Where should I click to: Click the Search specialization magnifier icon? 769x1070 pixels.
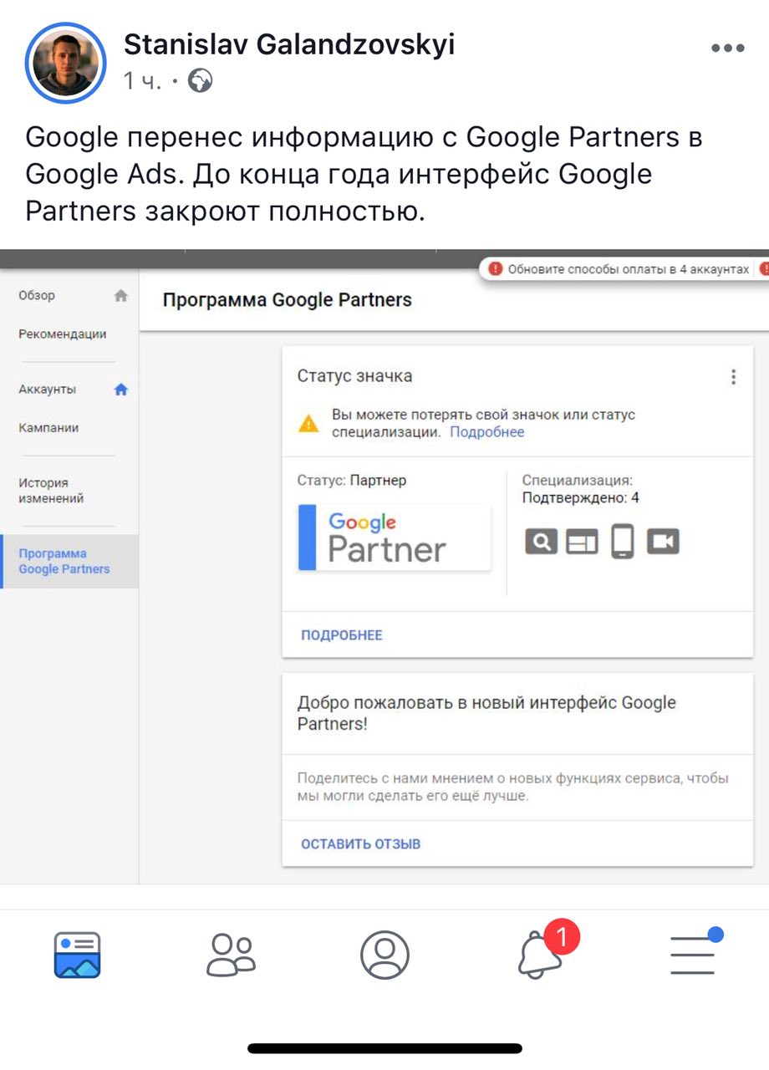pyautogui.click(x=541, y=542)
